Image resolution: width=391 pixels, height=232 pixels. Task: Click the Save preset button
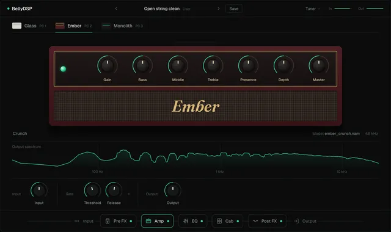(234, 9)
